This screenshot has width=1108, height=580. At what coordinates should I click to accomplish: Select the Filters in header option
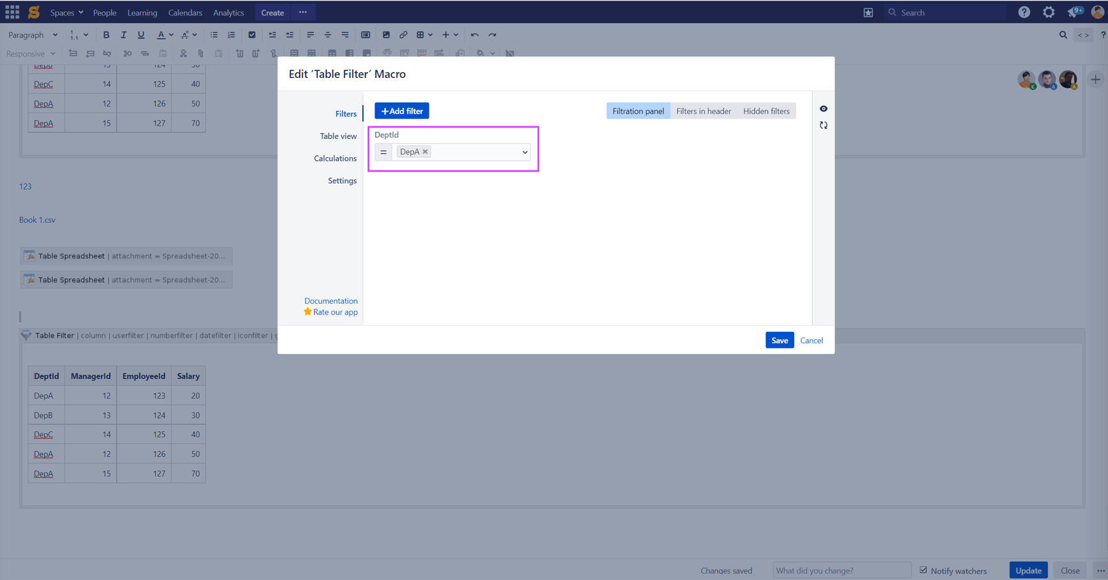pos(703,111)
